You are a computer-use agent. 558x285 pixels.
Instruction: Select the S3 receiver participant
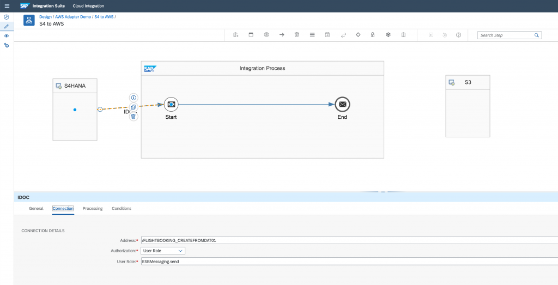468,106
